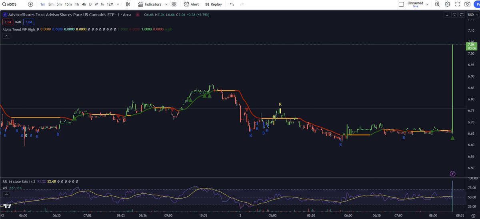Toggle fullscreen mode
The image size is (480, 219).
[x=457, y=4]
